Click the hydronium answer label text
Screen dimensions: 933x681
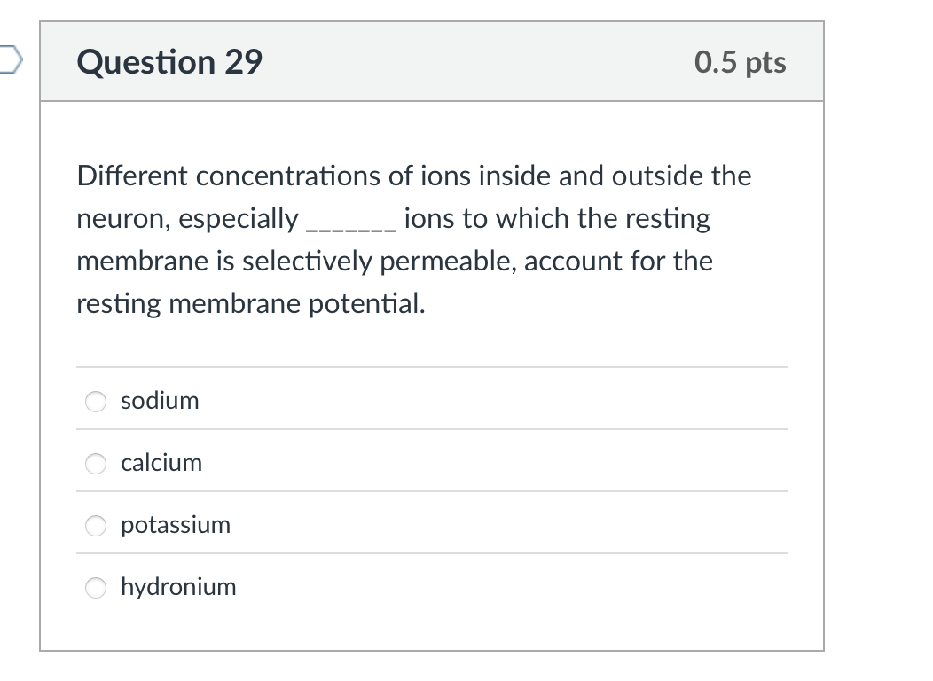point(178,586)
